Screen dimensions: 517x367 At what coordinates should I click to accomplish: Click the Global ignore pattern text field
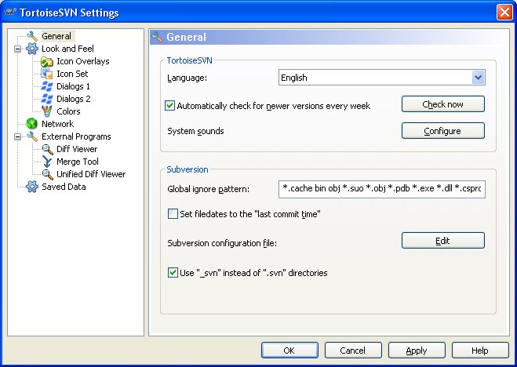click(x=381, y=190)
